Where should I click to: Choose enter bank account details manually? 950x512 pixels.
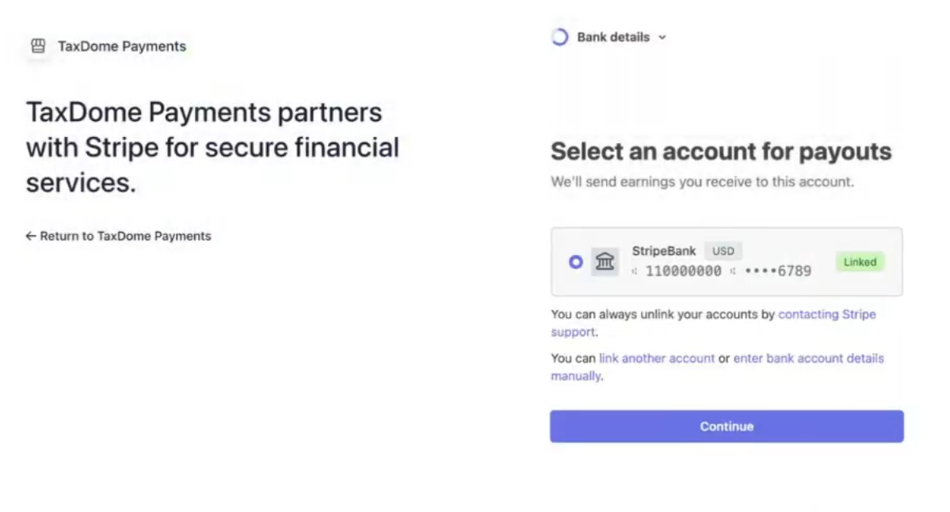tap(808, 358)
